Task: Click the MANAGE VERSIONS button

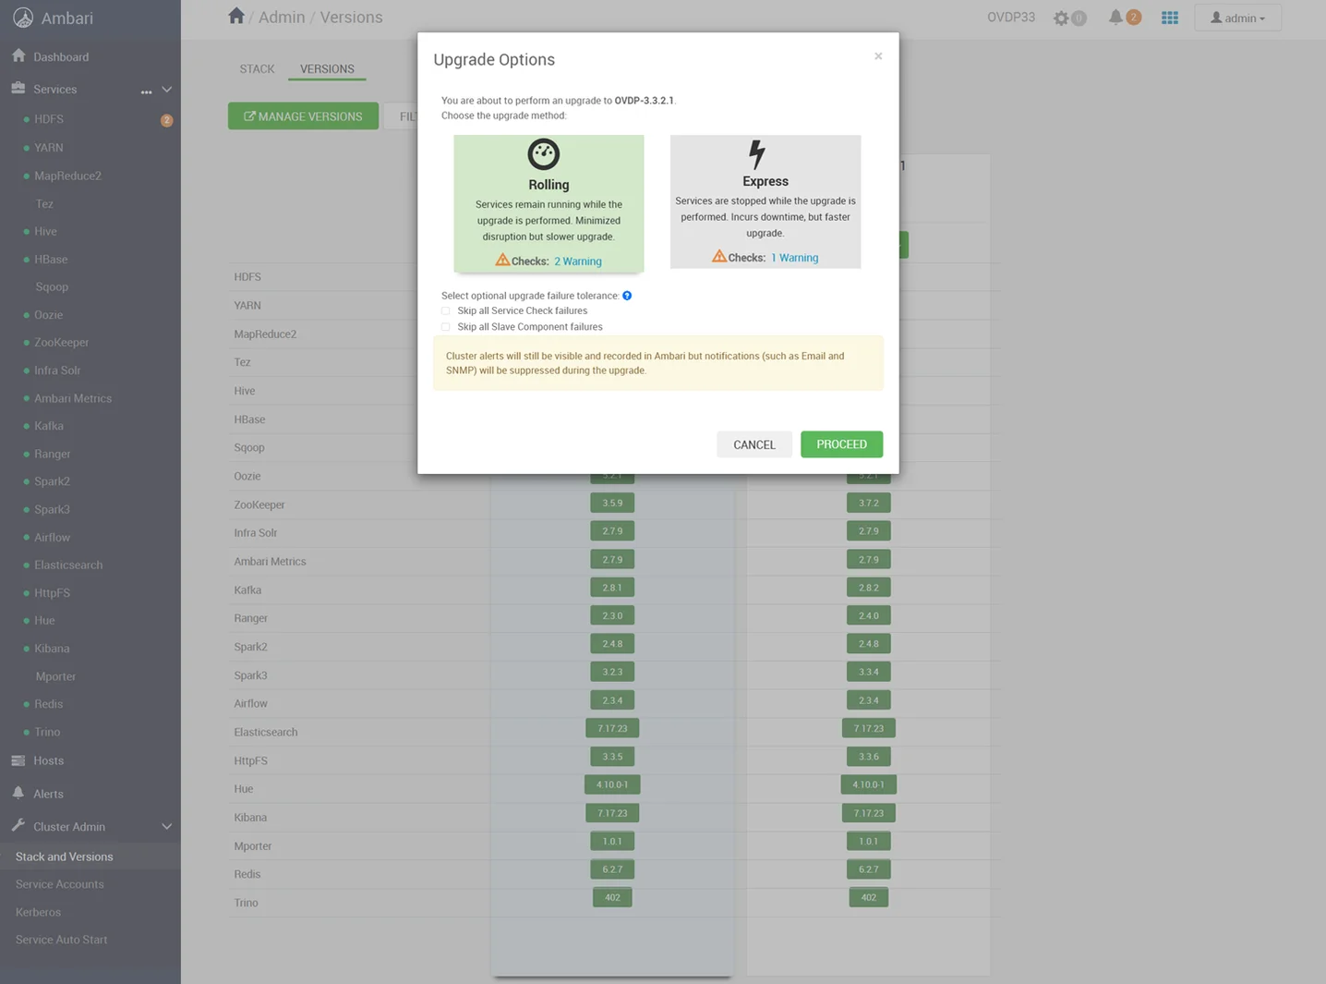Action: click(x=303, y=116)
